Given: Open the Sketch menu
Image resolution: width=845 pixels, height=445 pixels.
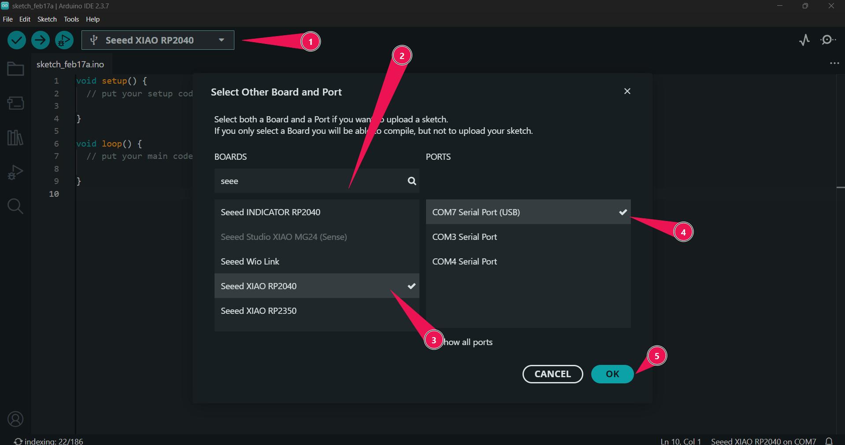Looking at the screenshot, I should coord(47,19).
